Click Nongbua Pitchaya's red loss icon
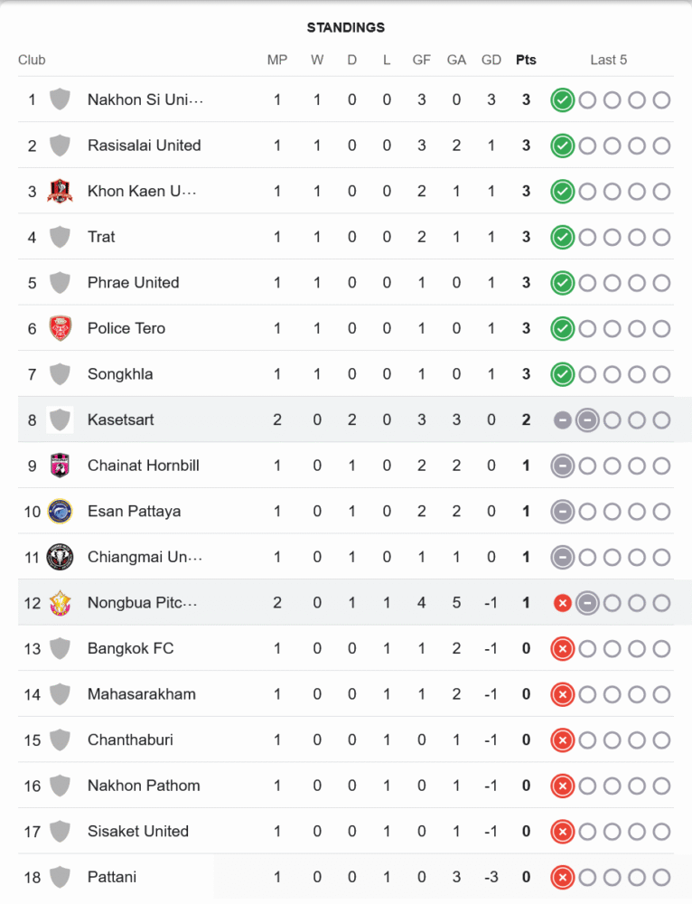Viewport: 692px width, 904px height. [562, 603]
